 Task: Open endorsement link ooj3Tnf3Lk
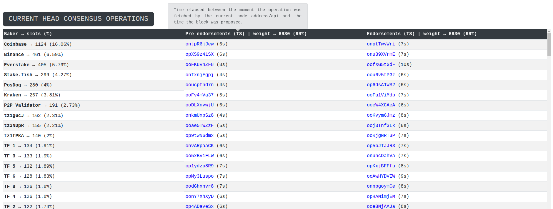381,125
